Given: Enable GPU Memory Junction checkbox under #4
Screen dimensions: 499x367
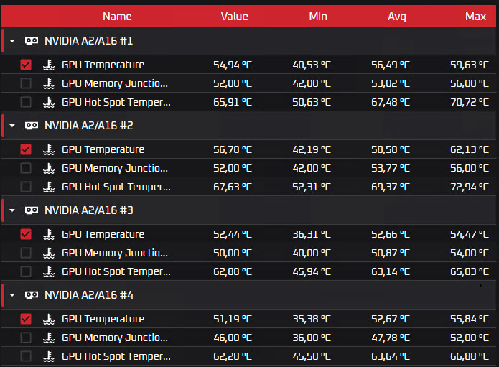Looking at the screenshot, I should point(26,338).
